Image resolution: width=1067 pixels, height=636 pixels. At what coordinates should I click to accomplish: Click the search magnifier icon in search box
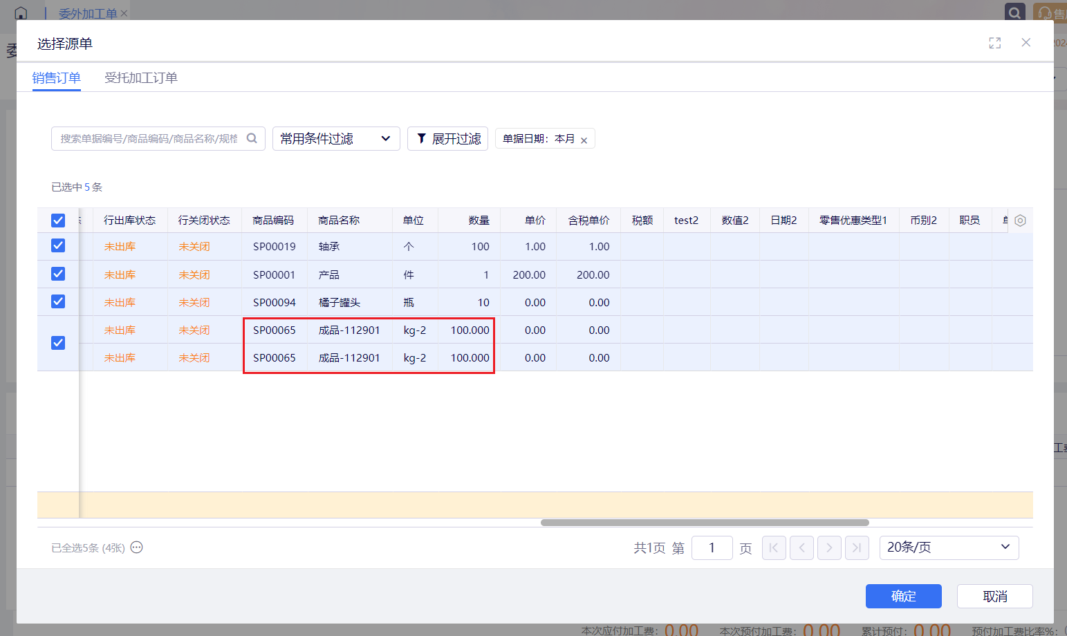click(x=252, y=138)
